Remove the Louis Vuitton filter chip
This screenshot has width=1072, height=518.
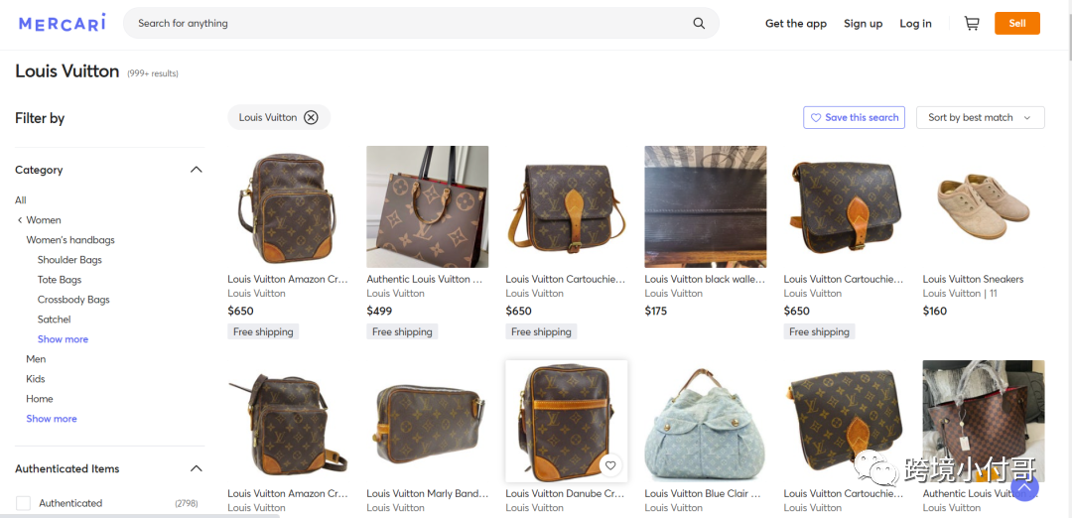311,117
